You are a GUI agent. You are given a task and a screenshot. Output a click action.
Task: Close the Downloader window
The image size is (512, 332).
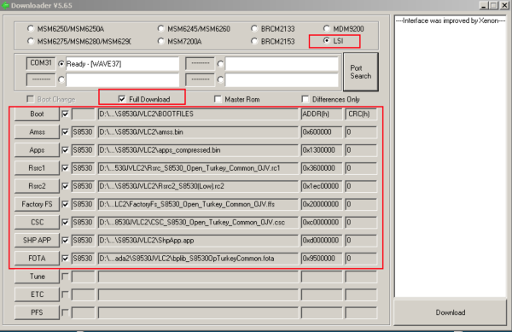504,5
